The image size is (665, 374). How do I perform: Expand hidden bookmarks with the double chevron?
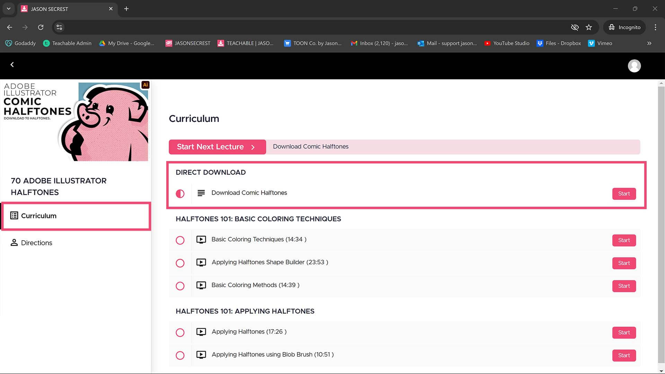click(649, 43)
